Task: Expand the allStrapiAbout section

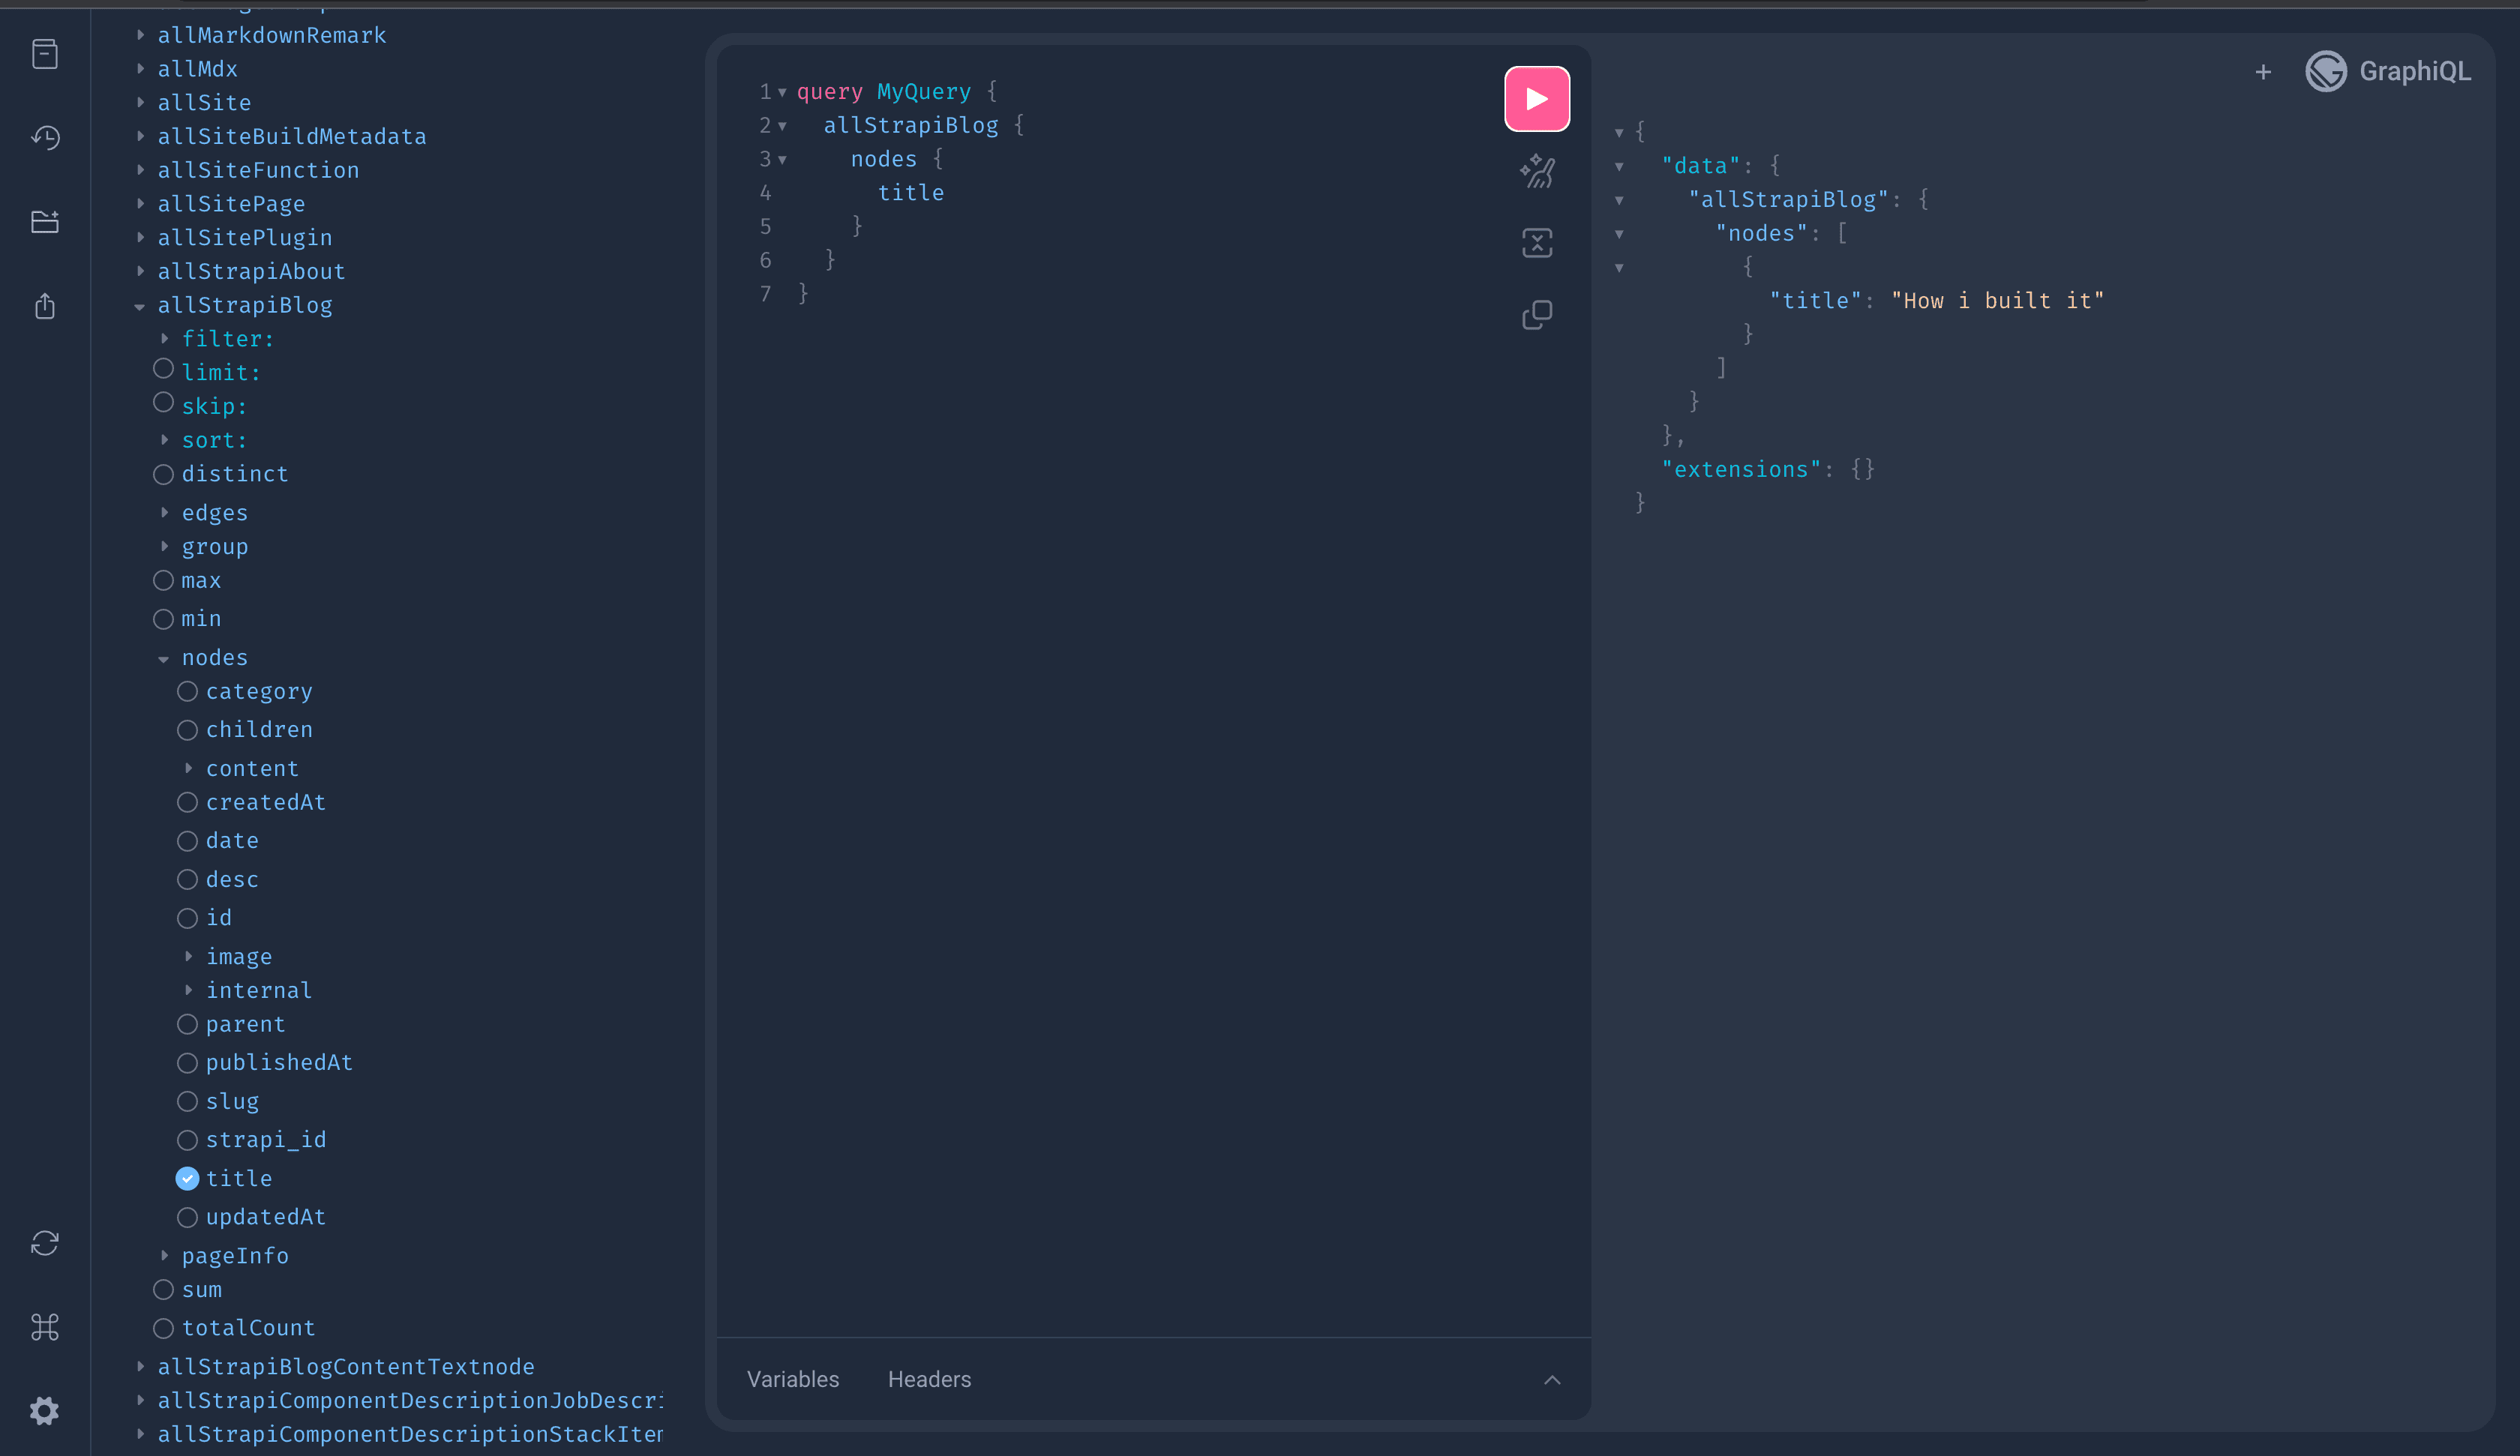Action: tap(140, 271)
